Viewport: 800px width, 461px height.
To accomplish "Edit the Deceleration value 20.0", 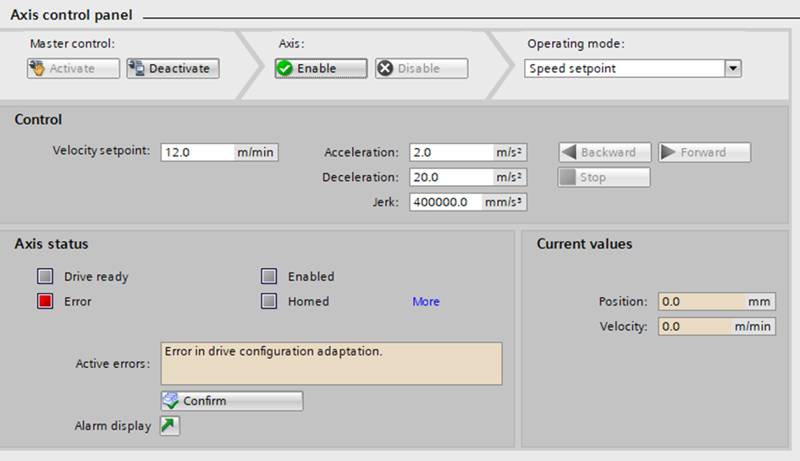I will (x=451, y=177).
